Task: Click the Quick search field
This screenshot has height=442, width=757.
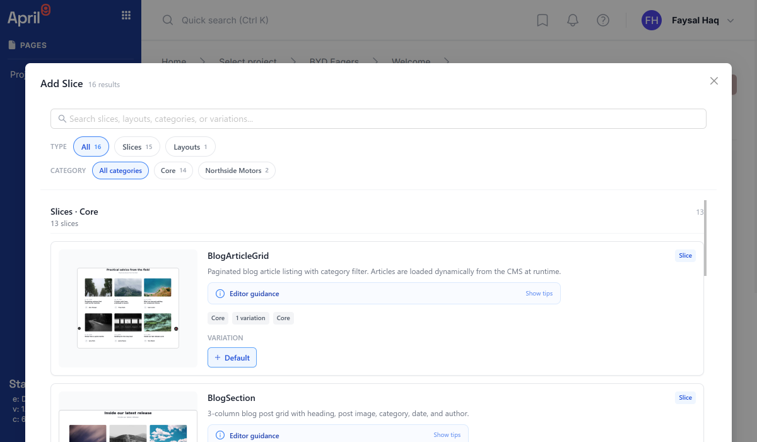Action: click(x=225, y=20)
